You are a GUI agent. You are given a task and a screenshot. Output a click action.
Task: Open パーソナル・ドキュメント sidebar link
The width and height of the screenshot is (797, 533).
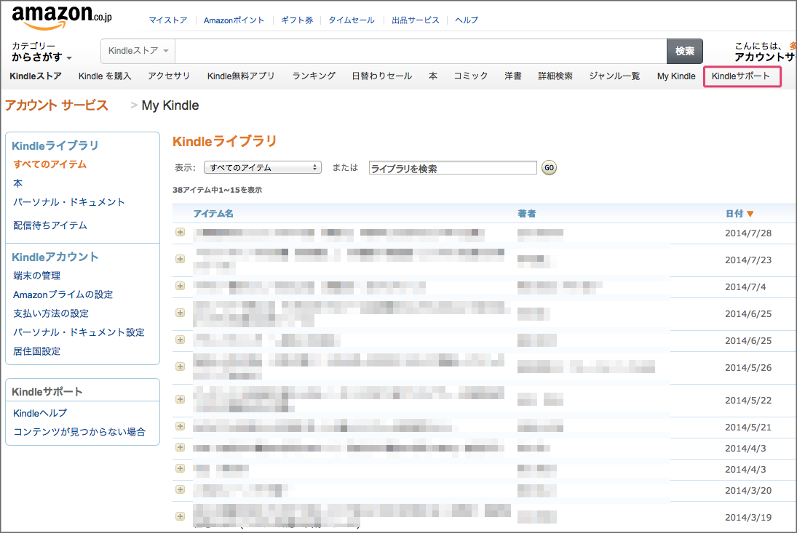click(68, 202)
